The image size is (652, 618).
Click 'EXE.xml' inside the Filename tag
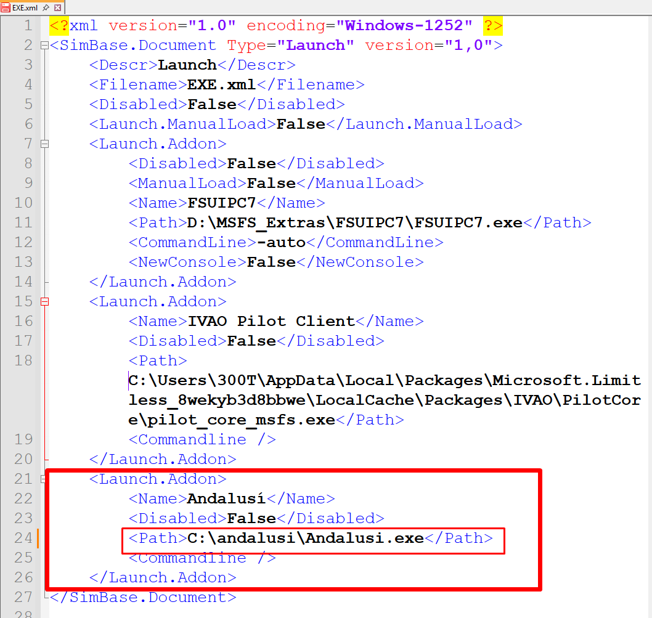click(x=221, y=85)
